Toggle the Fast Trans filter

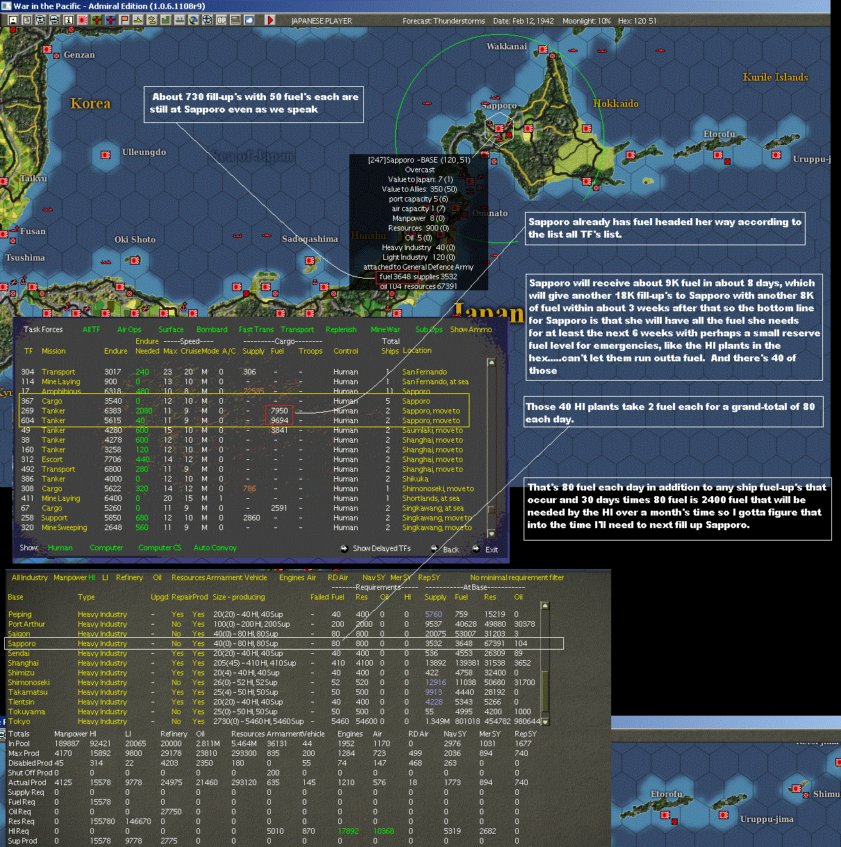tap(256, 329)
